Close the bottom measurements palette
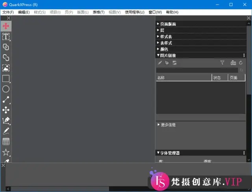The height and width of the screenshot is (192, 252). tap(3, 165)
